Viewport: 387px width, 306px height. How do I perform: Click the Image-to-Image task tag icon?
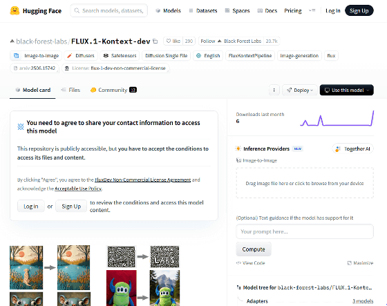coord(17,56)
